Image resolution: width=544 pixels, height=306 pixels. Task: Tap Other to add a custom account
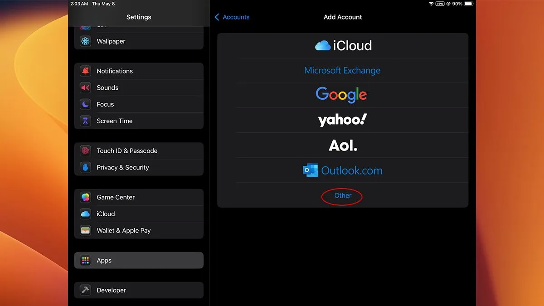[x=342, y=196]
